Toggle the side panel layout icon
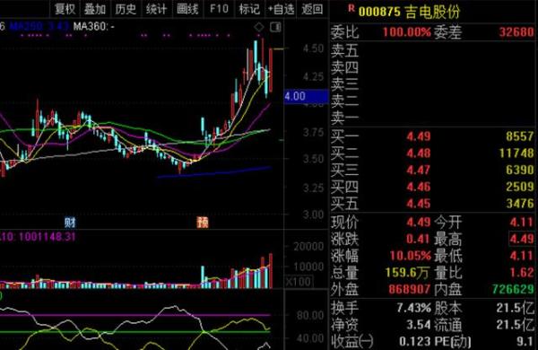The width and height of the screenshot is (538, 350). pos(275,27)
